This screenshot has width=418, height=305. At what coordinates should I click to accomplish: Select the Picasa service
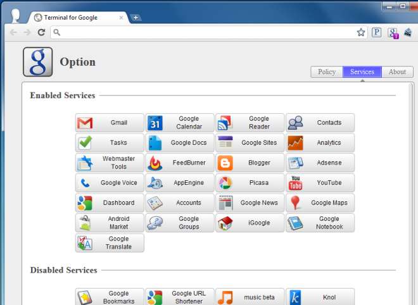coord(250,183)
